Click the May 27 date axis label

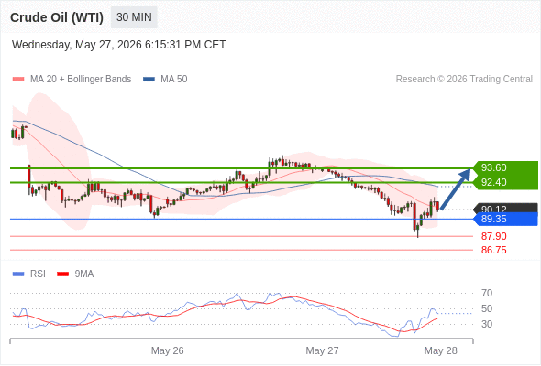click(x=322, y=350)
